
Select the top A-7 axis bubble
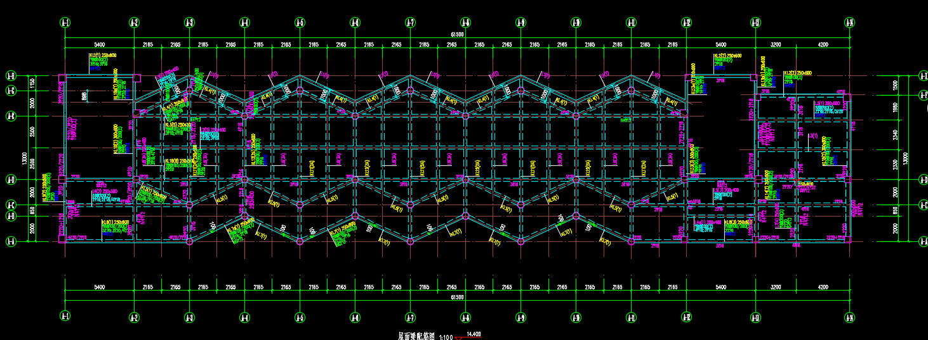pyautogui.click(x=411, y=23)
